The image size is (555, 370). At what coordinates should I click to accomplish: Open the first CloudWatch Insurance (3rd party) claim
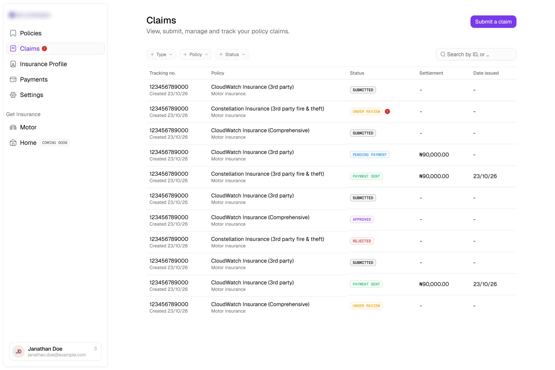coord(331,90)
